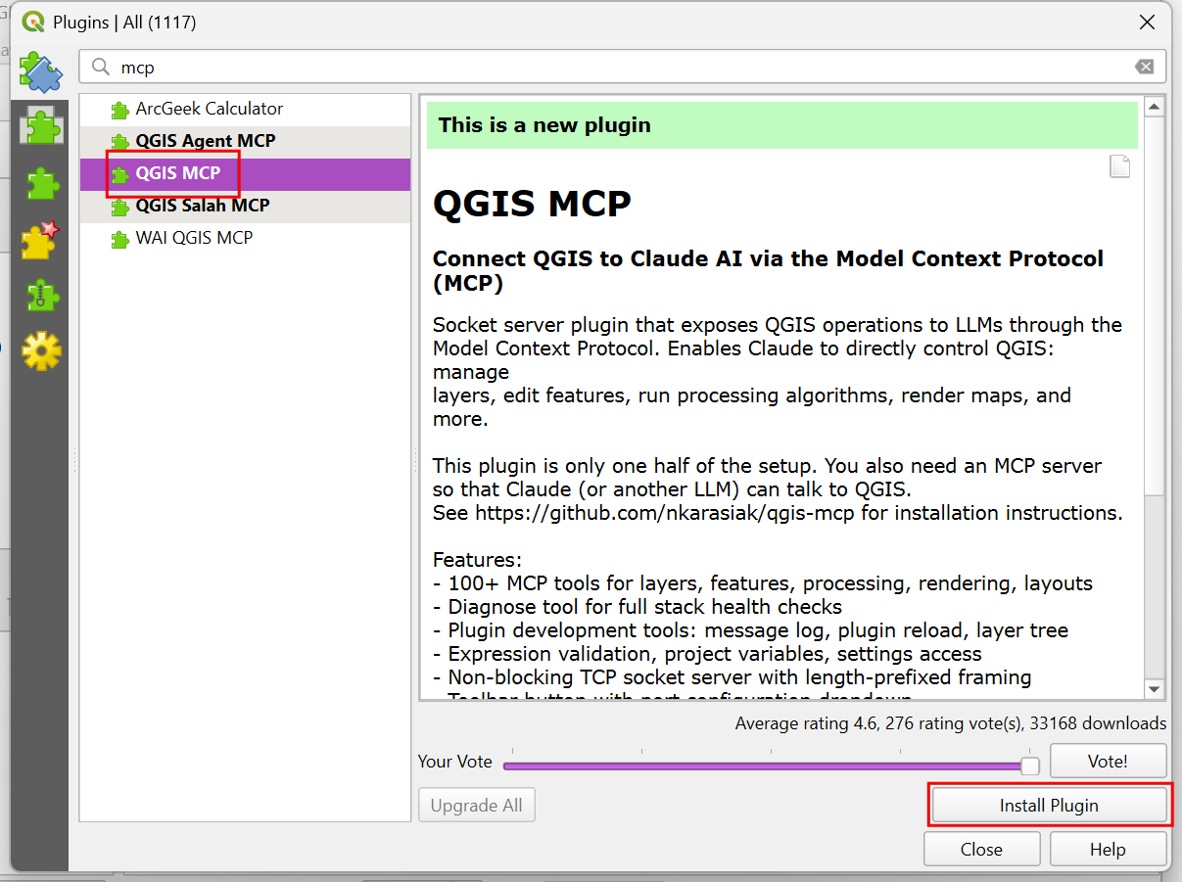Open the plugin Settings gear tab
Viewport: 1182px width, 882px height.
40,351
